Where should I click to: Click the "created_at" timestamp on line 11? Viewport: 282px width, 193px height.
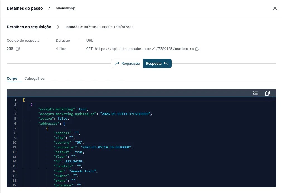point(106,147)
